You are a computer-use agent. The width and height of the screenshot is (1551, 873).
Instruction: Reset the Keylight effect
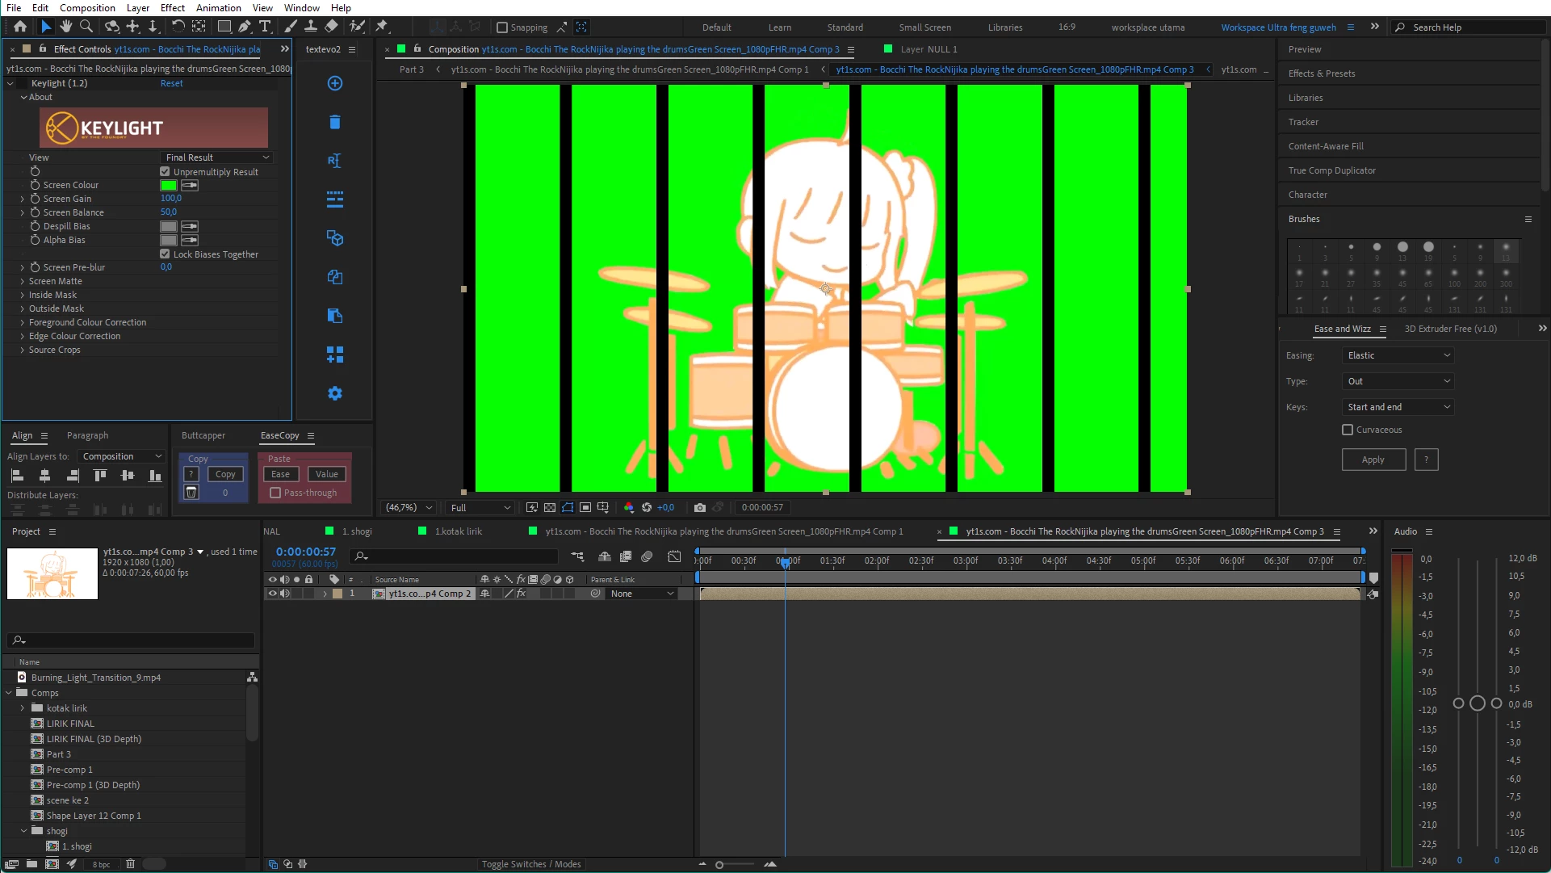point(171,83)
